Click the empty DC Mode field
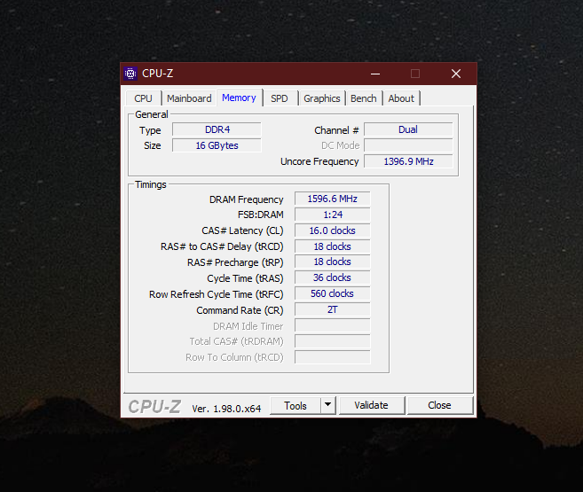583x492 pixels. pos(408,145)
